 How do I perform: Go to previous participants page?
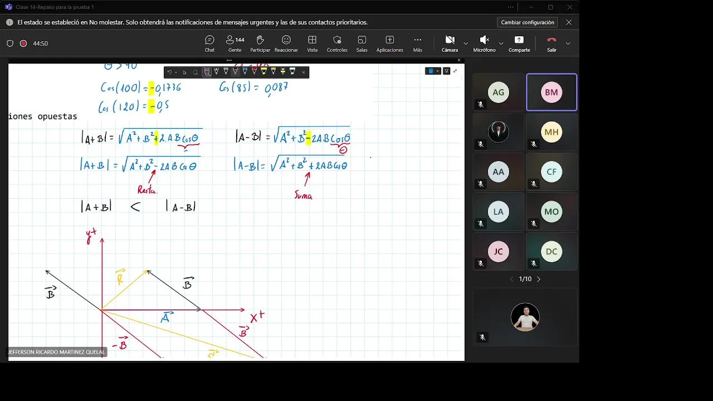point(512,279)
